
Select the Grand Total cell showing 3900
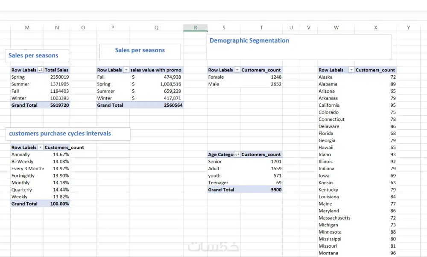coord(261,189)
